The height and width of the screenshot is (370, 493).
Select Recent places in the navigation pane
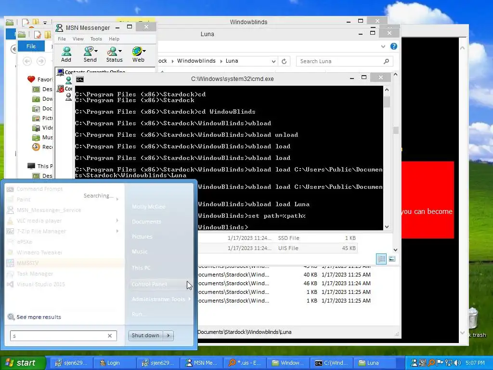point(42,147)
